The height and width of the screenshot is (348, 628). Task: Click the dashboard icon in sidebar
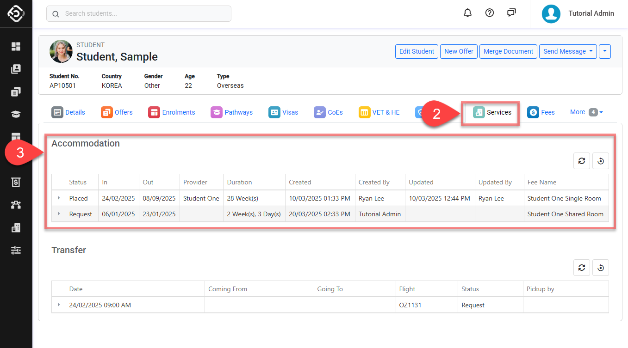[x=16, y=46]
